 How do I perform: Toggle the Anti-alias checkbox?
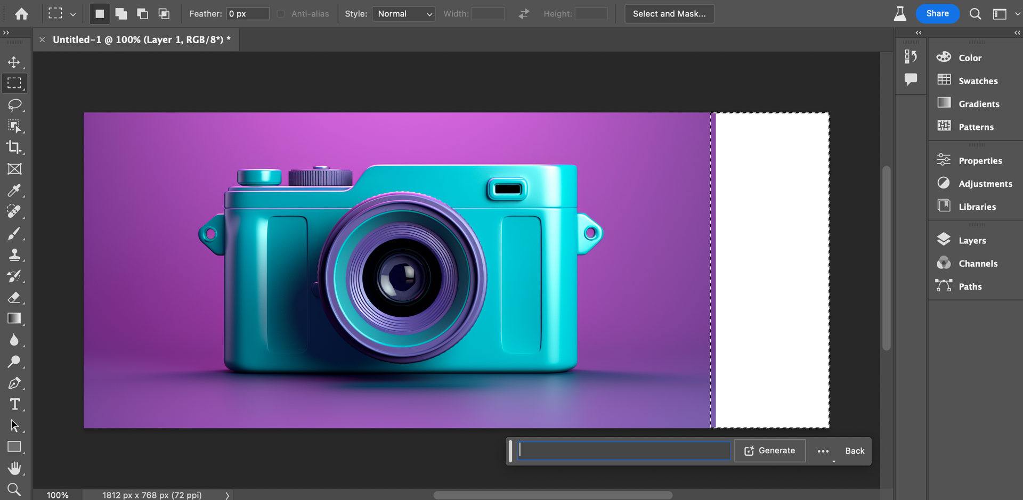[x=281, y=14]
